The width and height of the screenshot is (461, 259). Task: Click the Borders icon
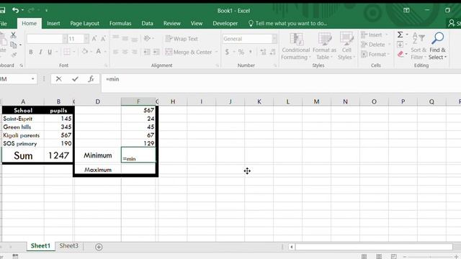coord(67,52)
